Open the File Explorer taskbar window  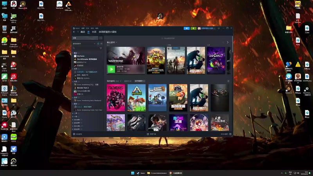pyautogui.click(x=157, y=173)
